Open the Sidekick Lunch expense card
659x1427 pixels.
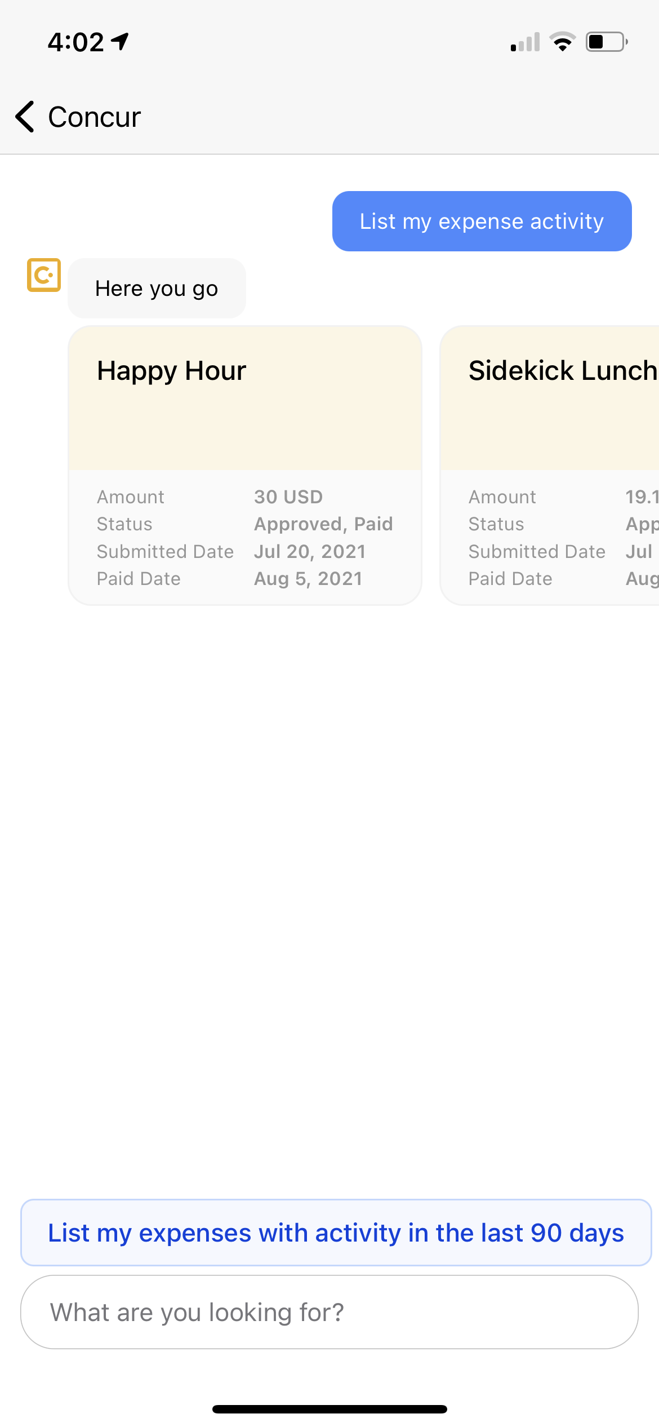(x=550, y=466)
